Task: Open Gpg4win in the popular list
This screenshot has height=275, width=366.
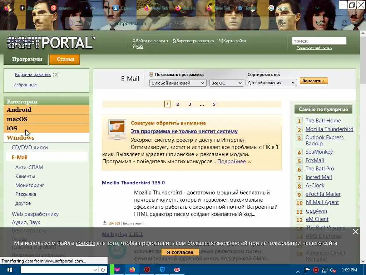Action: click(316, 211)
